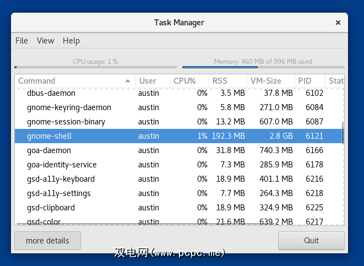Click the CPU usage progress bar

click(95, 67)
